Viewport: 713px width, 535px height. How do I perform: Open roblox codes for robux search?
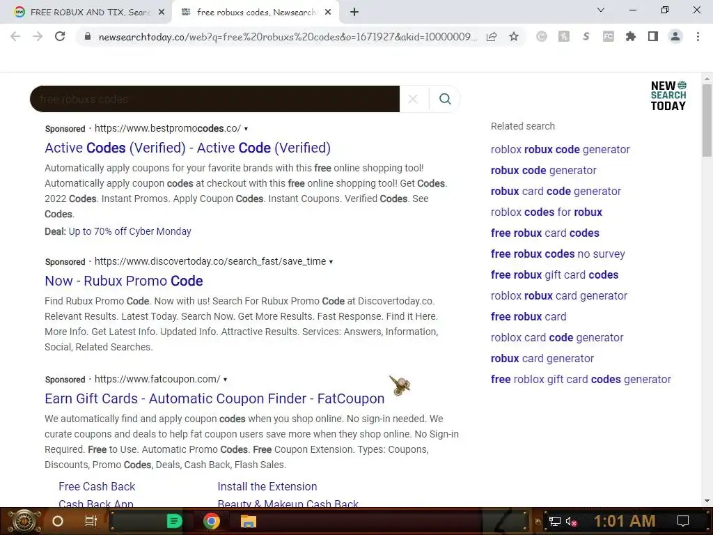coord(546,212)
